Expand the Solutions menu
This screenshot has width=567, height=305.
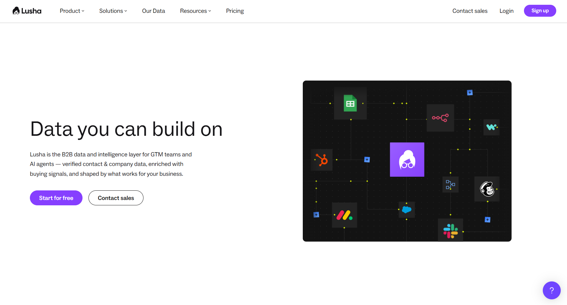[113, 11]
